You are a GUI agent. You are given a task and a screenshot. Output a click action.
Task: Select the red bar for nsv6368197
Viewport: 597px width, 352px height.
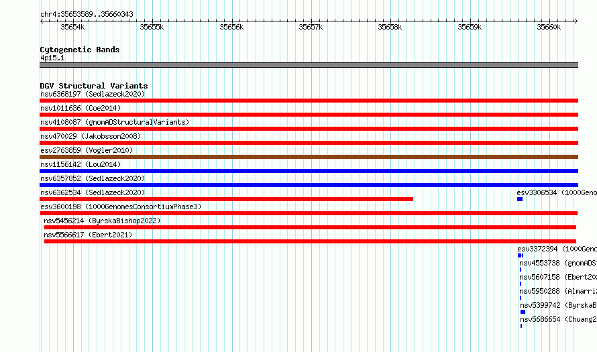pyautogui.click(x=309, y=101)
